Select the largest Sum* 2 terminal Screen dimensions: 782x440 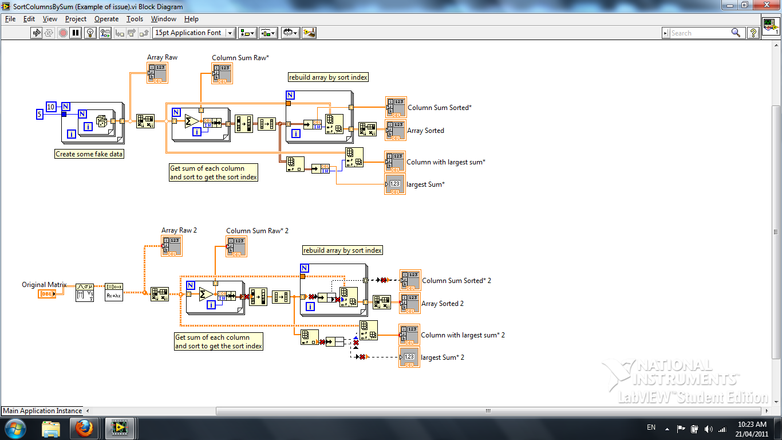409,357
